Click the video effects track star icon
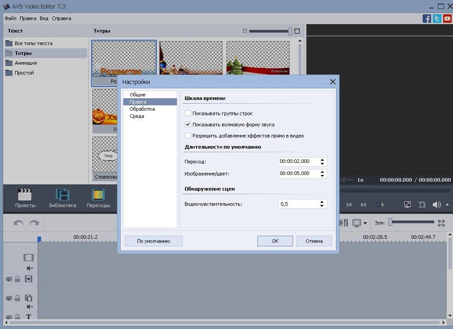Viewport: 453px width, 329px height. point(29,279)
